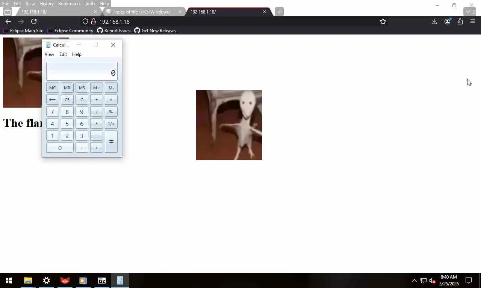Image resolution: width=481 pixels, height=288 pixels.
Task: Expand the list all tabs dropdown
Action: point(470,12)
